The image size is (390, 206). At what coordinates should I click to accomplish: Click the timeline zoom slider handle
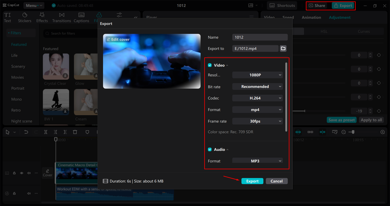(353, 132)
